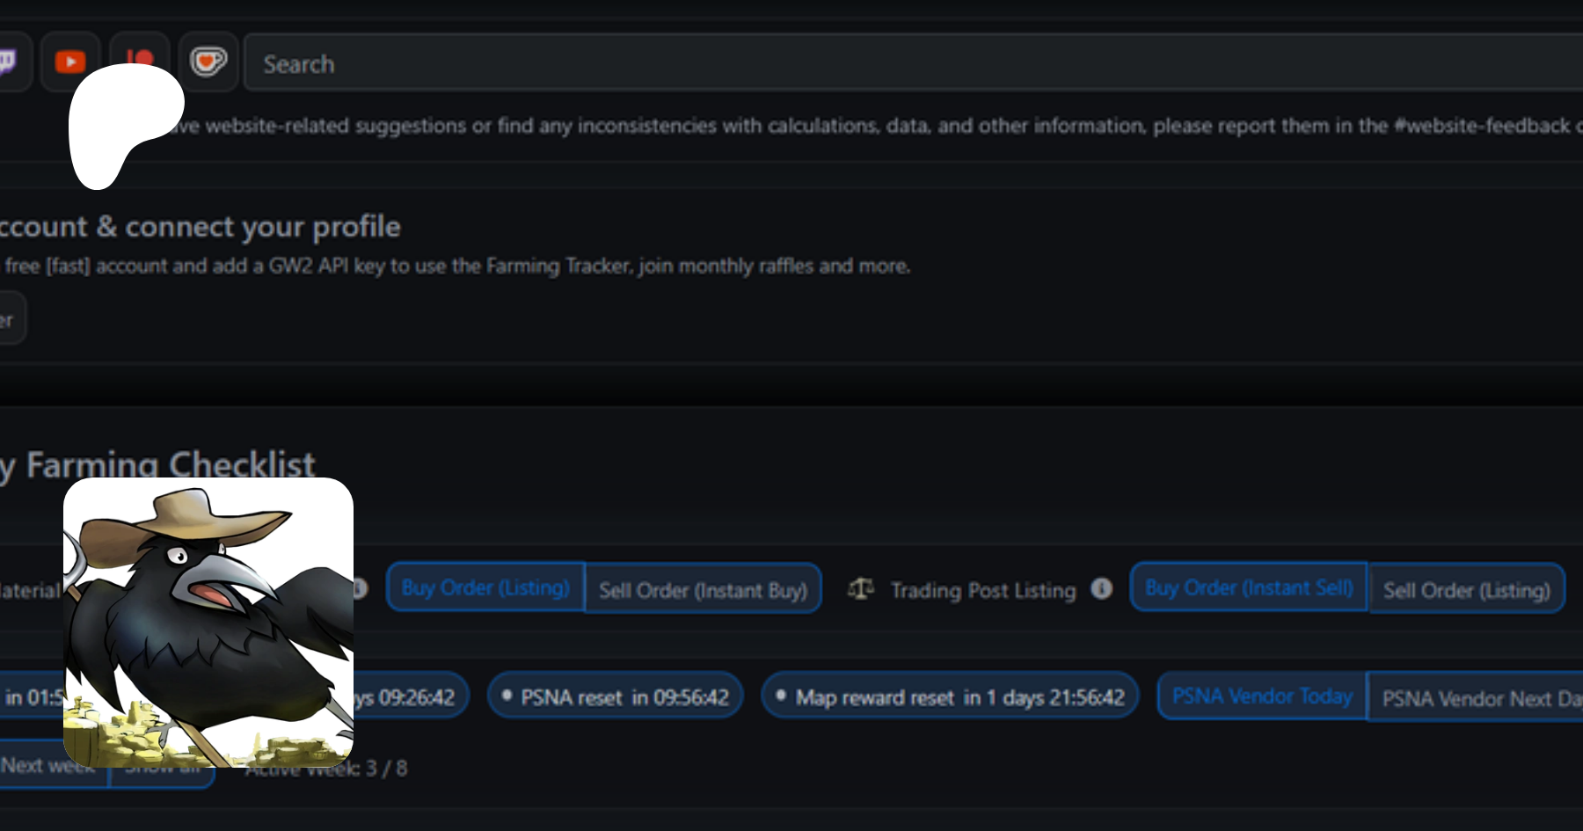The width and height of the screenshot is (1583, 831).
Task: Show the PSNA Vendor Today tab
Action: pos(1262,696)
